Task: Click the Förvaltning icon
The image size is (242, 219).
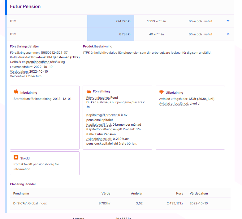Action: (89, 92)
